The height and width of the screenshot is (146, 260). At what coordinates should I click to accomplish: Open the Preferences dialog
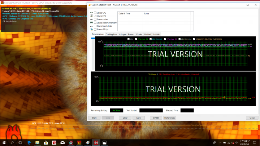169,118
